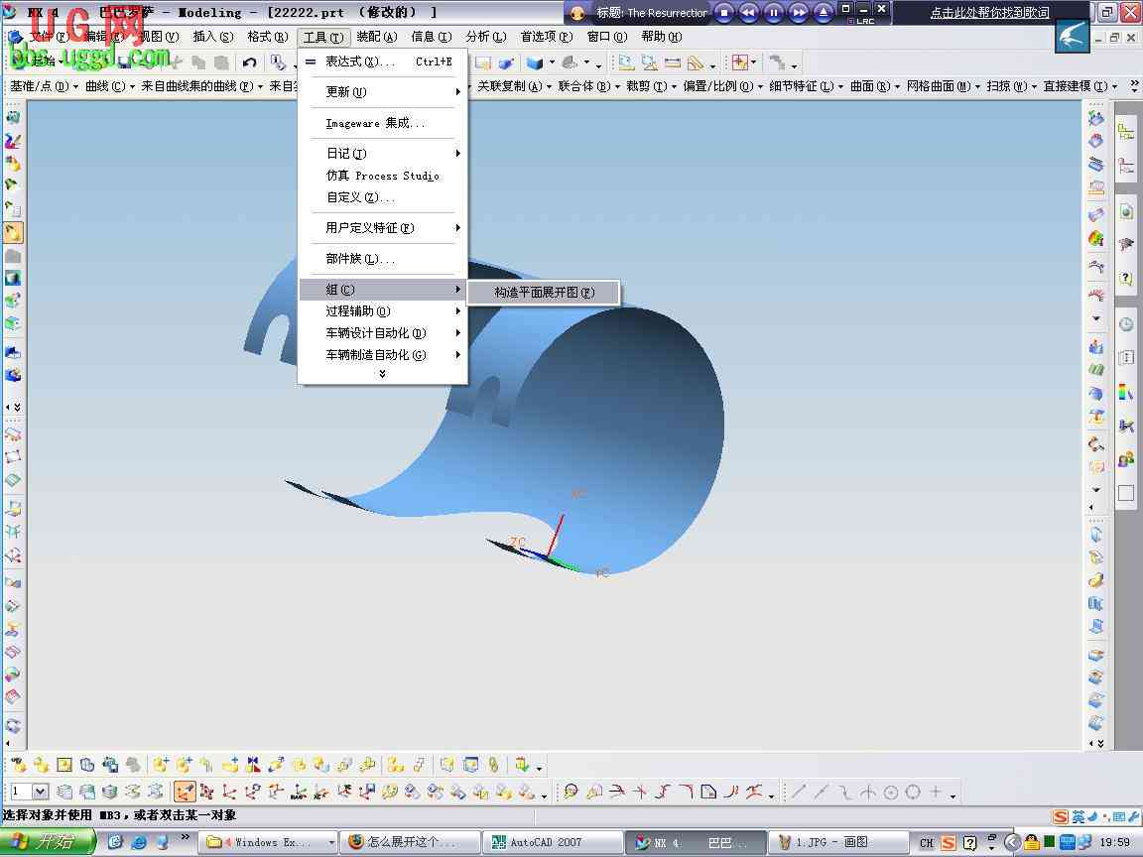
Task: Open 扫掠 (W) toolbar dropdown
Action: click(x=1012, y=86)
